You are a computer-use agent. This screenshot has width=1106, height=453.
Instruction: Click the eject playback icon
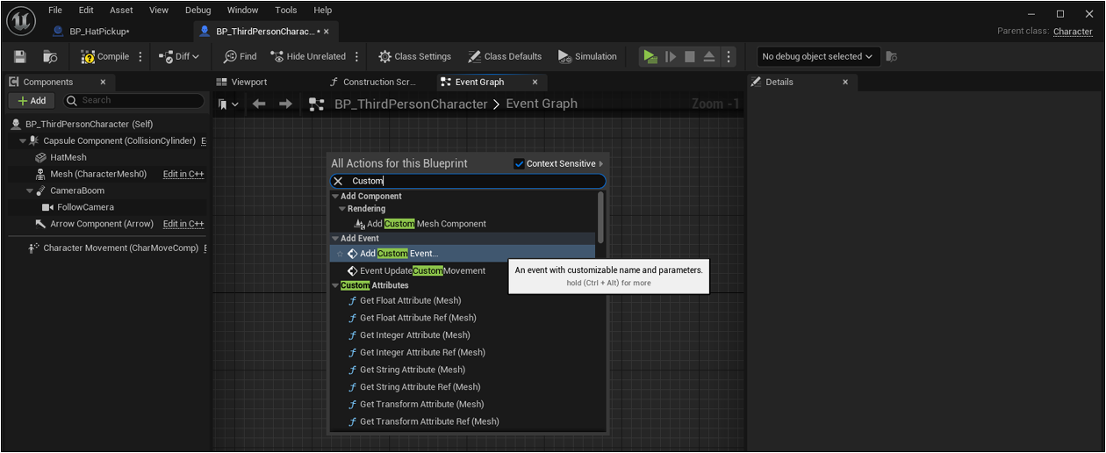(709, 56)
